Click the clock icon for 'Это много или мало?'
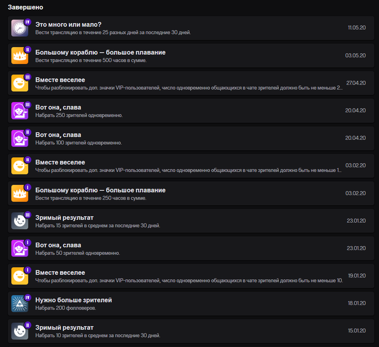The width and height of the screenshot is (379, 347). click(20, 28)
